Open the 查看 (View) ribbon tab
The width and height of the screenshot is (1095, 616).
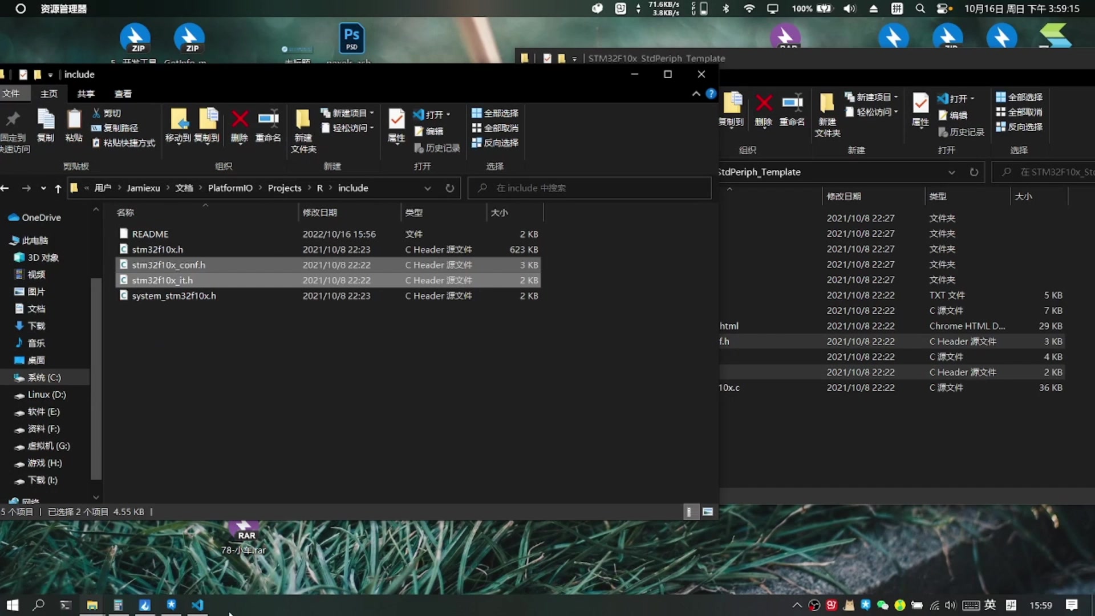[x=123, y=93]
